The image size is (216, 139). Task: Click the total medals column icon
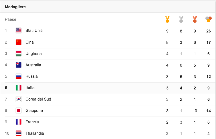pos(208,19)
